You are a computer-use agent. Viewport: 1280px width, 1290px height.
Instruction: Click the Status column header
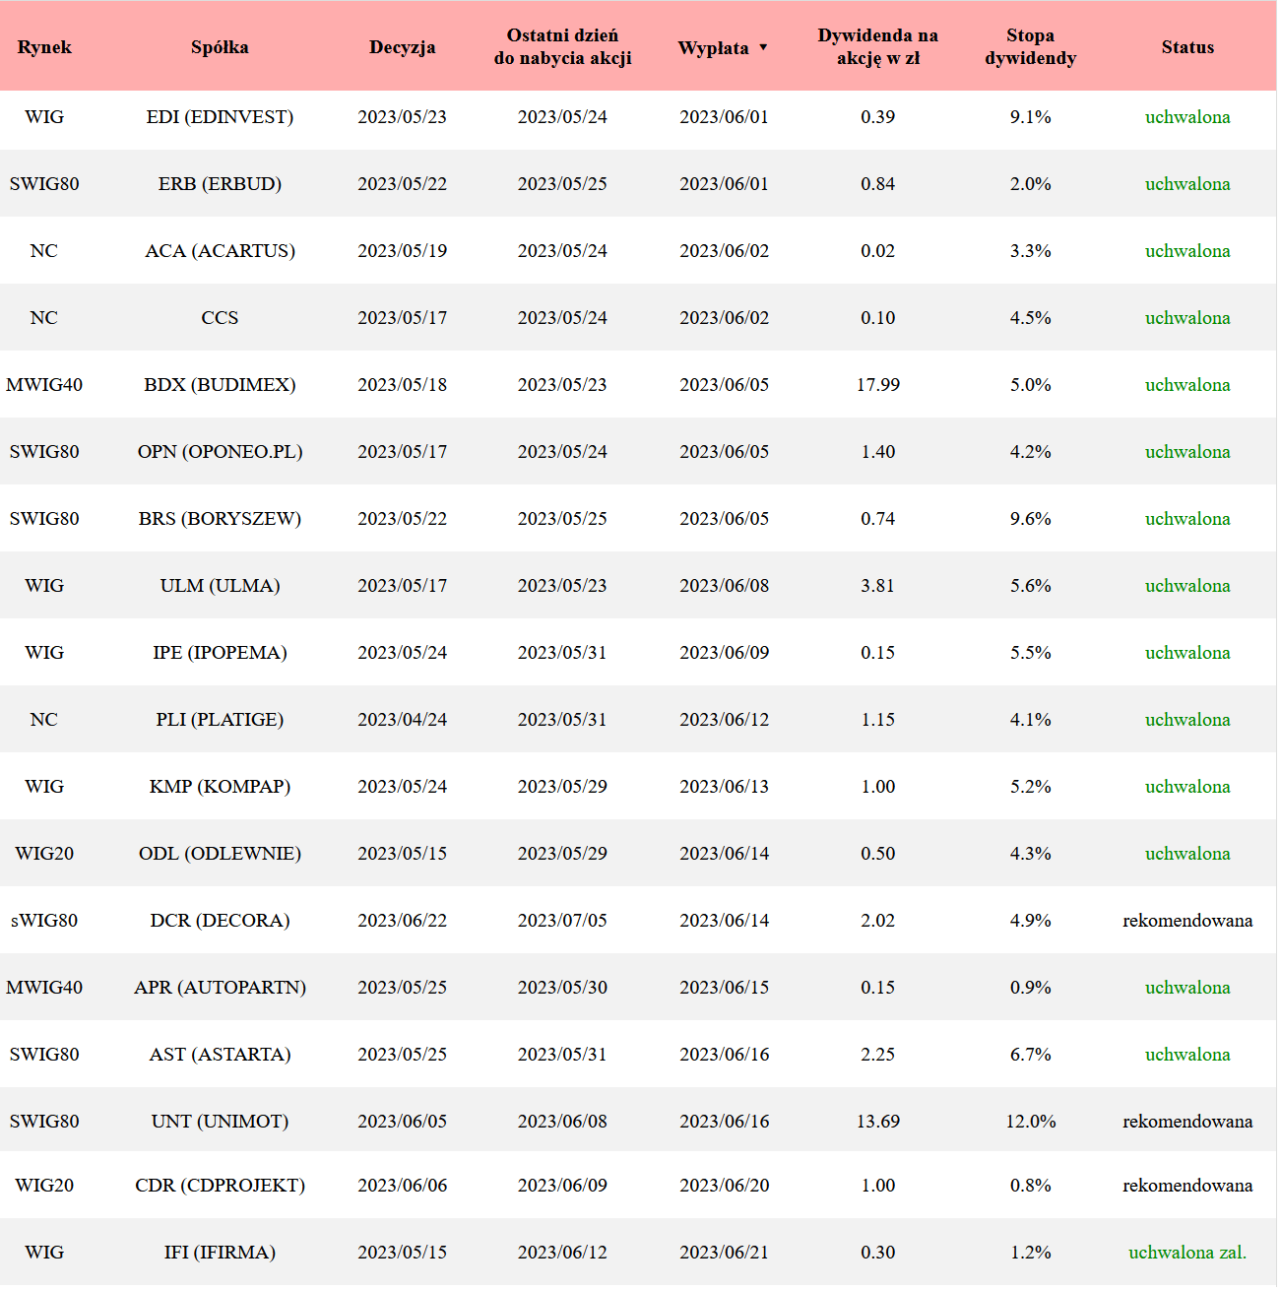[x=1187, y=47]
